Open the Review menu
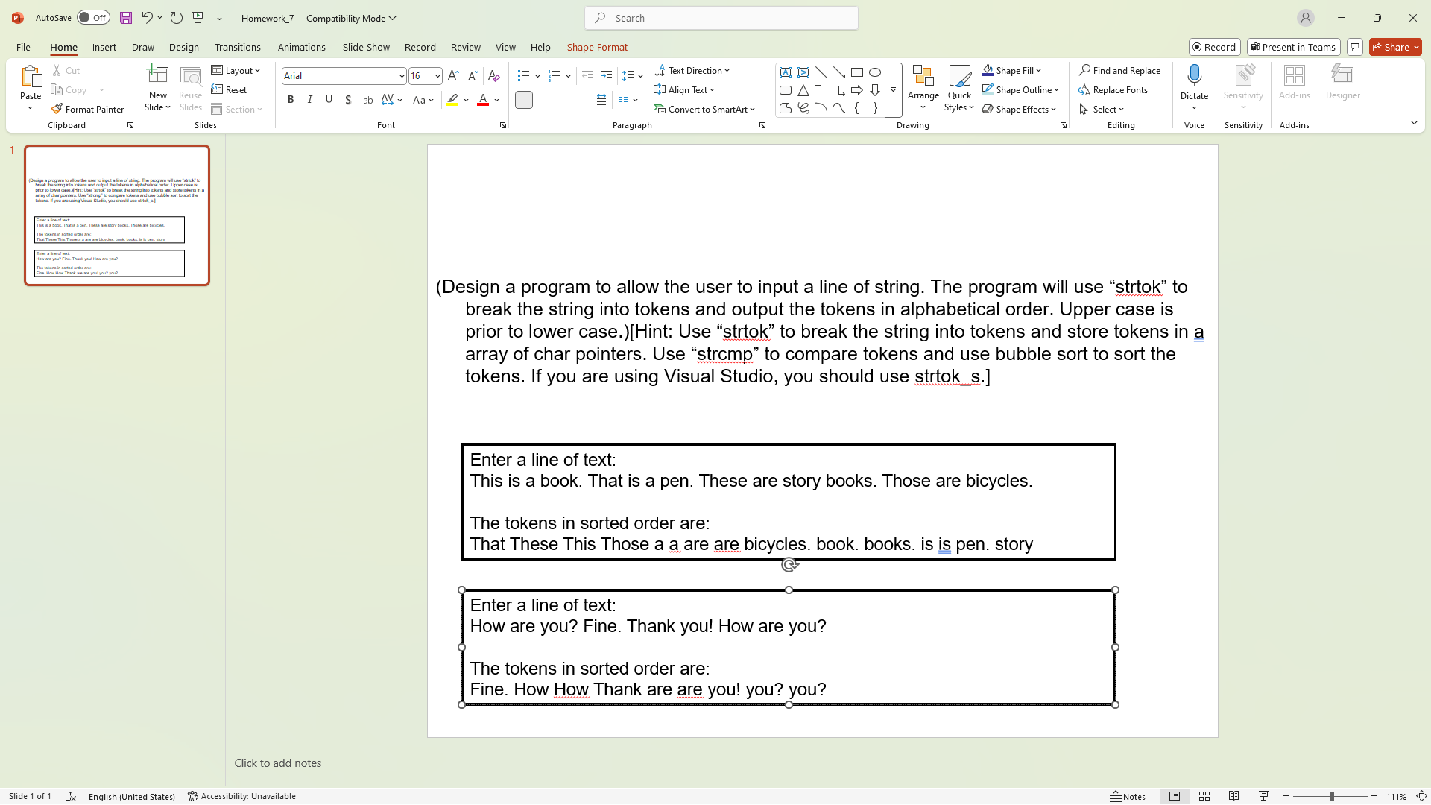The image size is (1431, 805). point(465,47)
